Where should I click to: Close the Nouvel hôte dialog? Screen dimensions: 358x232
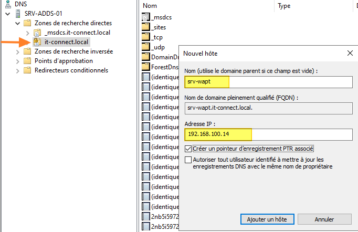tap(350, 53)
